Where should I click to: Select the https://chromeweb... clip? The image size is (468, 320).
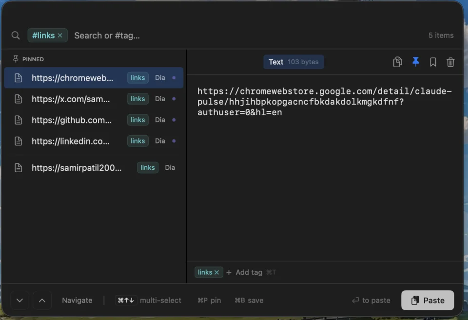94,78
